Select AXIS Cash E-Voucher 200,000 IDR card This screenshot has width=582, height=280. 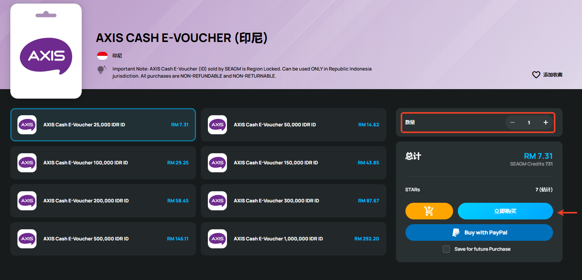pyautogui.click(x=103, y=201)
